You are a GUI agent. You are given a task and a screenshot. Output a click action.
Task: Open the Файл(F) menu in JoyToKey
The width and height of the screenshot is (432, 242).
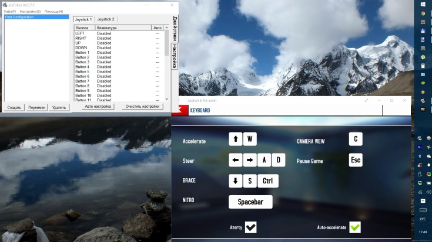pyautogui.click(x=9, y=11)
